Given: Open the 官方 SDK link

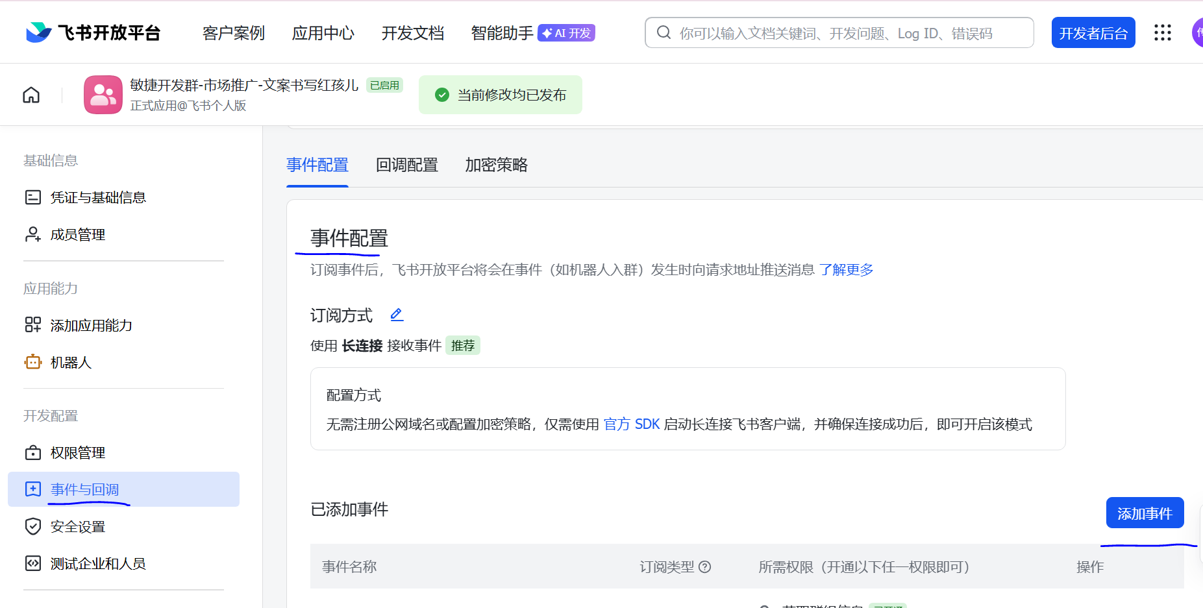Looking at the screenshot, I should click(x=632, y=424).
